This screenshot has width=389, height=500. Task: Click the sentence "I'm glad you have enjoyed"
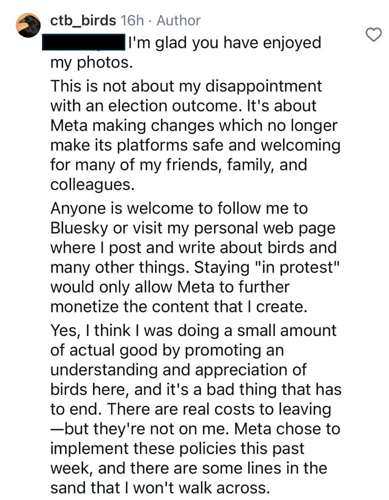pos(225,42)
